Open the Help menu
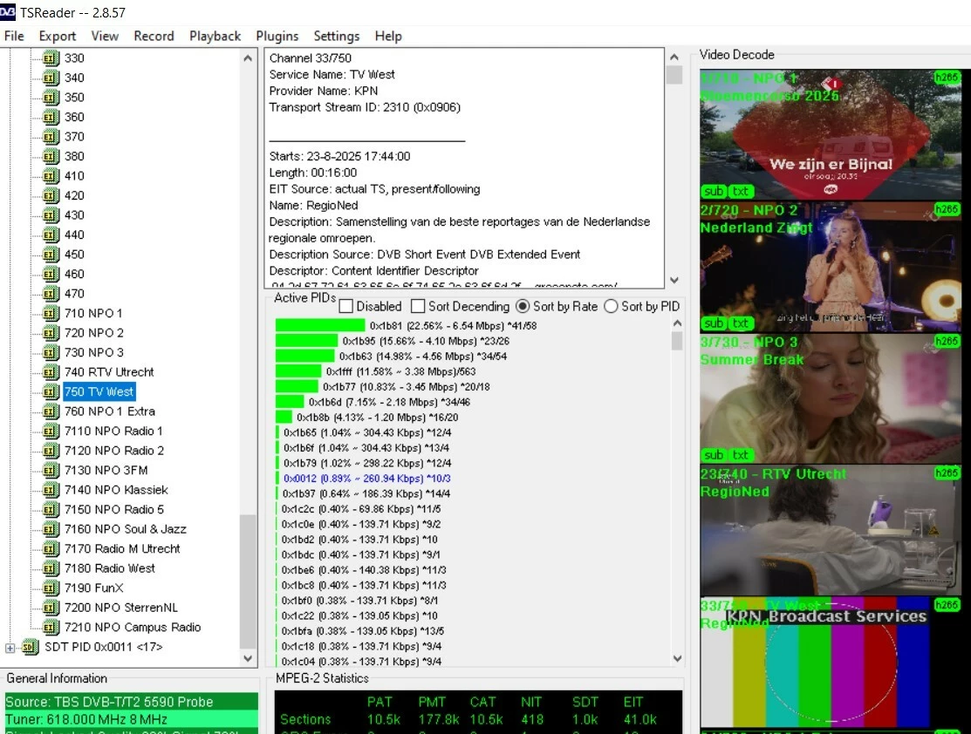This screenshot has width=971, height=734. click(x=388, y=36)
